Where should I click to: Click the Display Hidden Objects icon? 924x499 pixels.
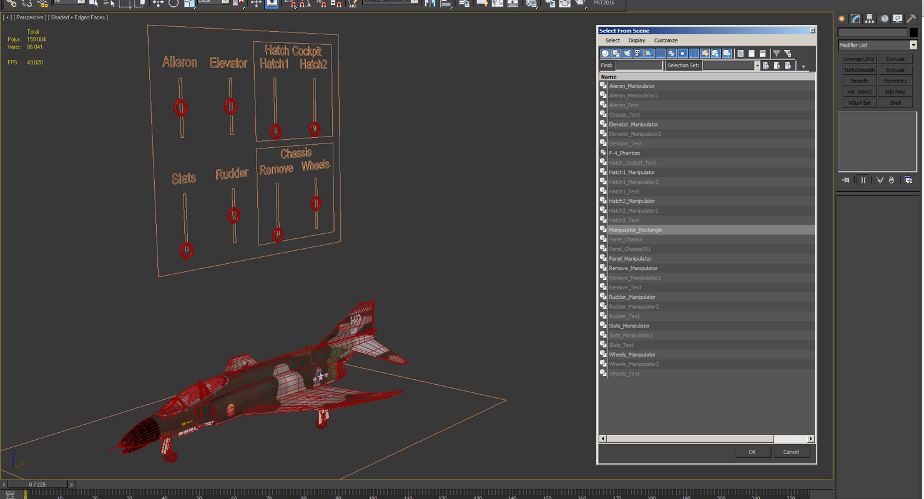coord(727,54)
